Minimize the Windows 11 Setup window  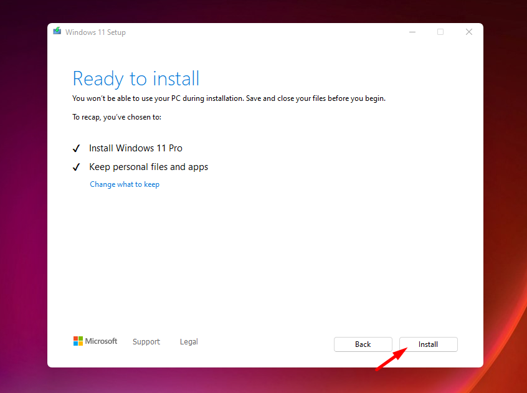412,32
